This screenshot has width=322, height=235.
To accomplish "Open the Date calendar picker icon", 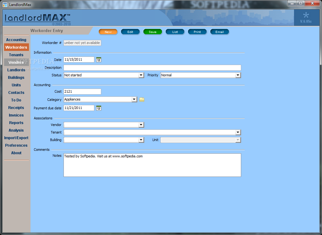I will (99, 60).
